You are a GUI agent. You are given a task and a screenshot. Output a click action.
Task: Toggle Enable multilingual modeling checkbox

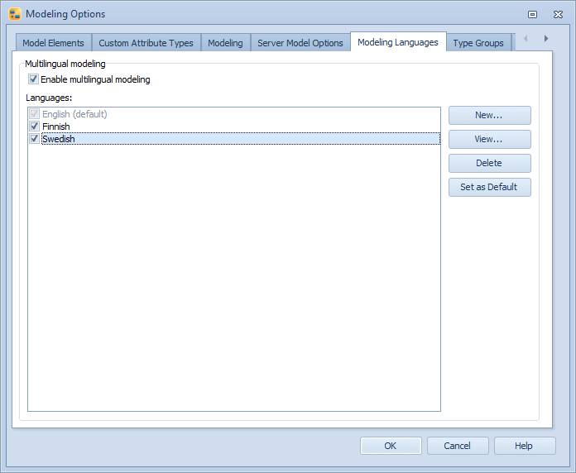click(33, 79)
